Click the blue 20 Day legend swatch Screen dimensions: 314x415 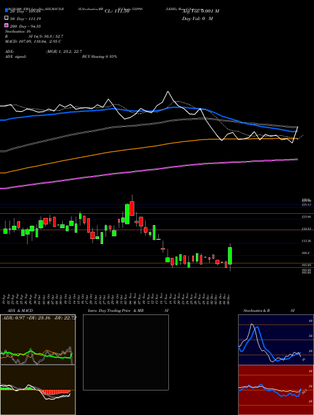[x=6, y=11]
